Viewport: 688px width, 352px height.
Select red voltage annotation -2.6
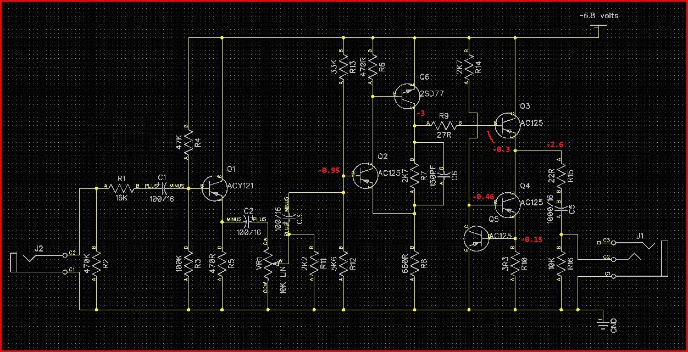554,144
